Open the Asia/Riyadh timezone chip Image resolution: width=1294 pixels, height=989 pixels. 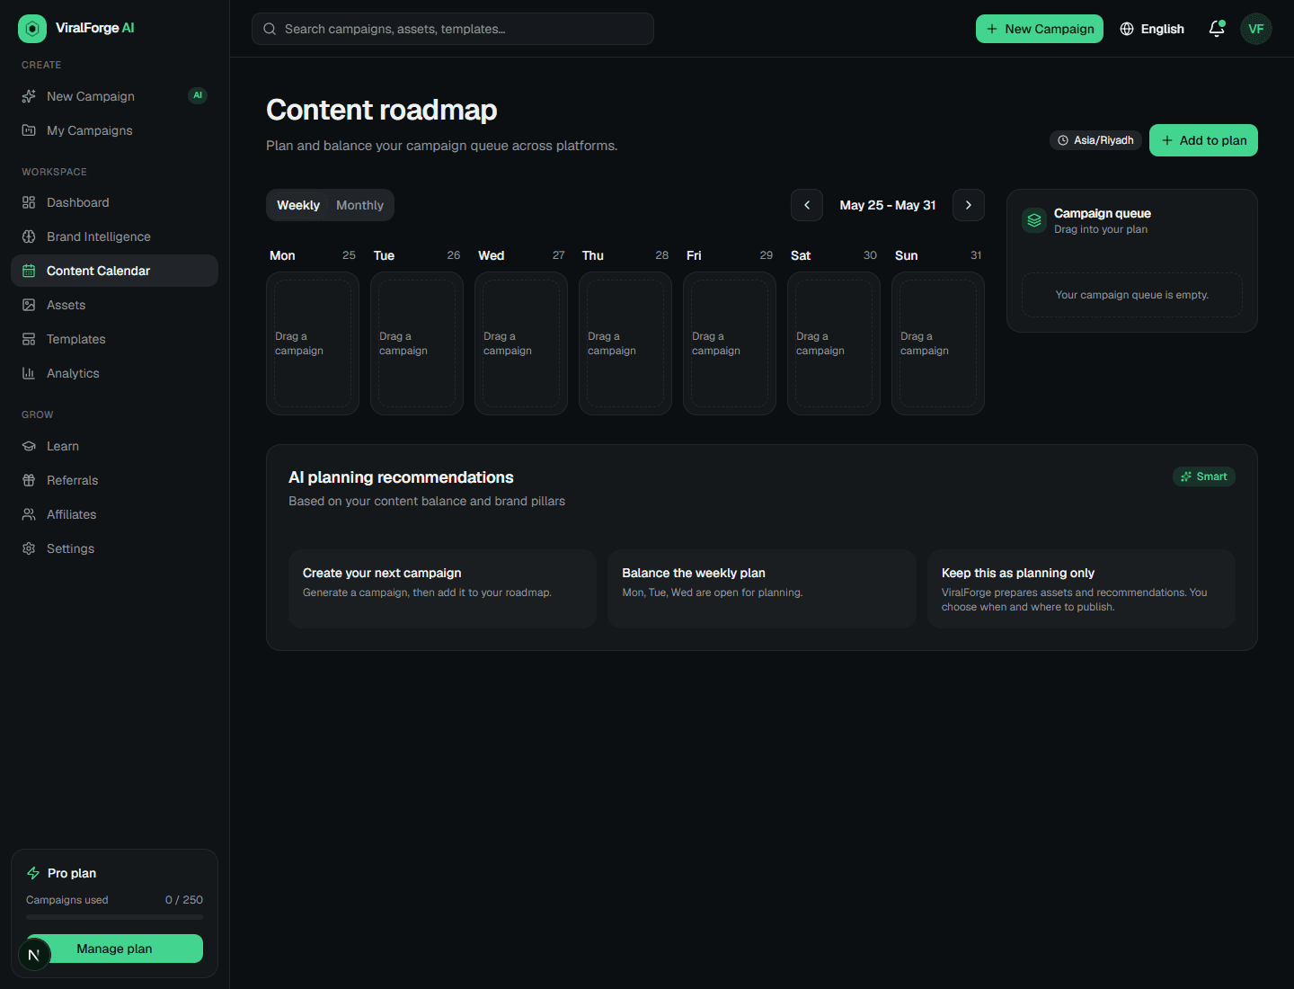tap(1095, 140)
